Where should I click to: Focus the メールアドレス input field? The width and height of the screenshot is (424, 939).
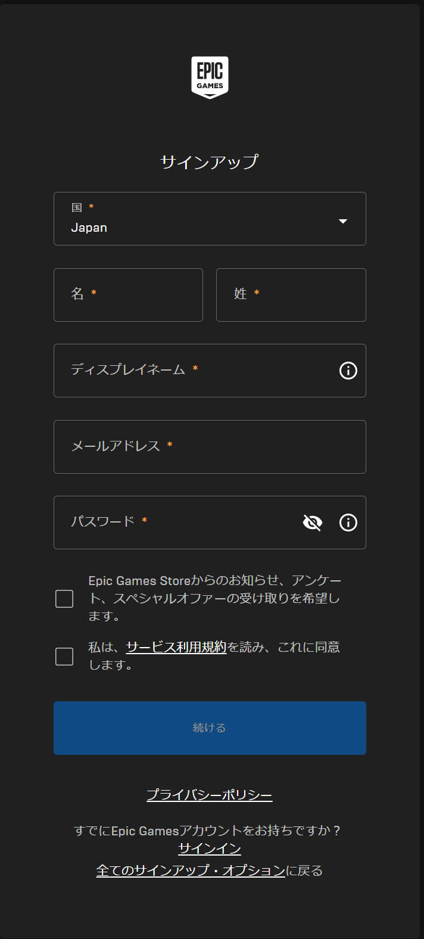tap(210, 447)
